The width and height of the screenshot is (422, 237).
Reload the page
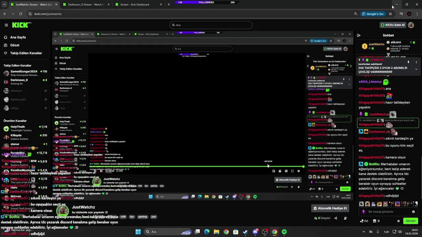click(20, 14)
